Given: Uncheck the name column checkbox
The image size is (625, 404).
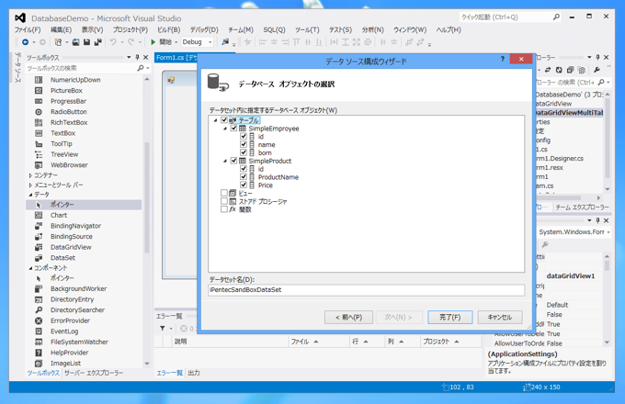Looking at the screenshot, I should 244,144.
